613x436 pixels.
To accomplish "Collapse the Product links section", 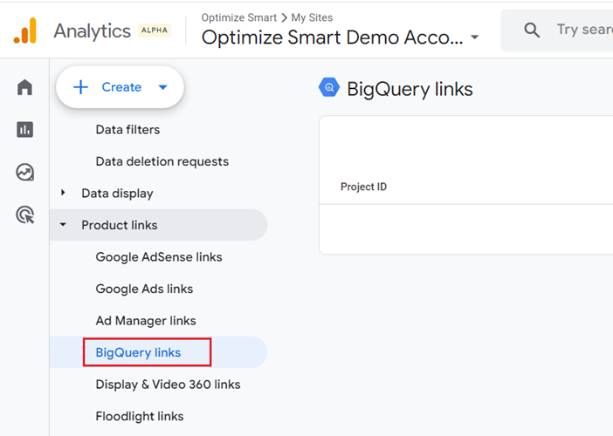I will [x=63, y=225].
